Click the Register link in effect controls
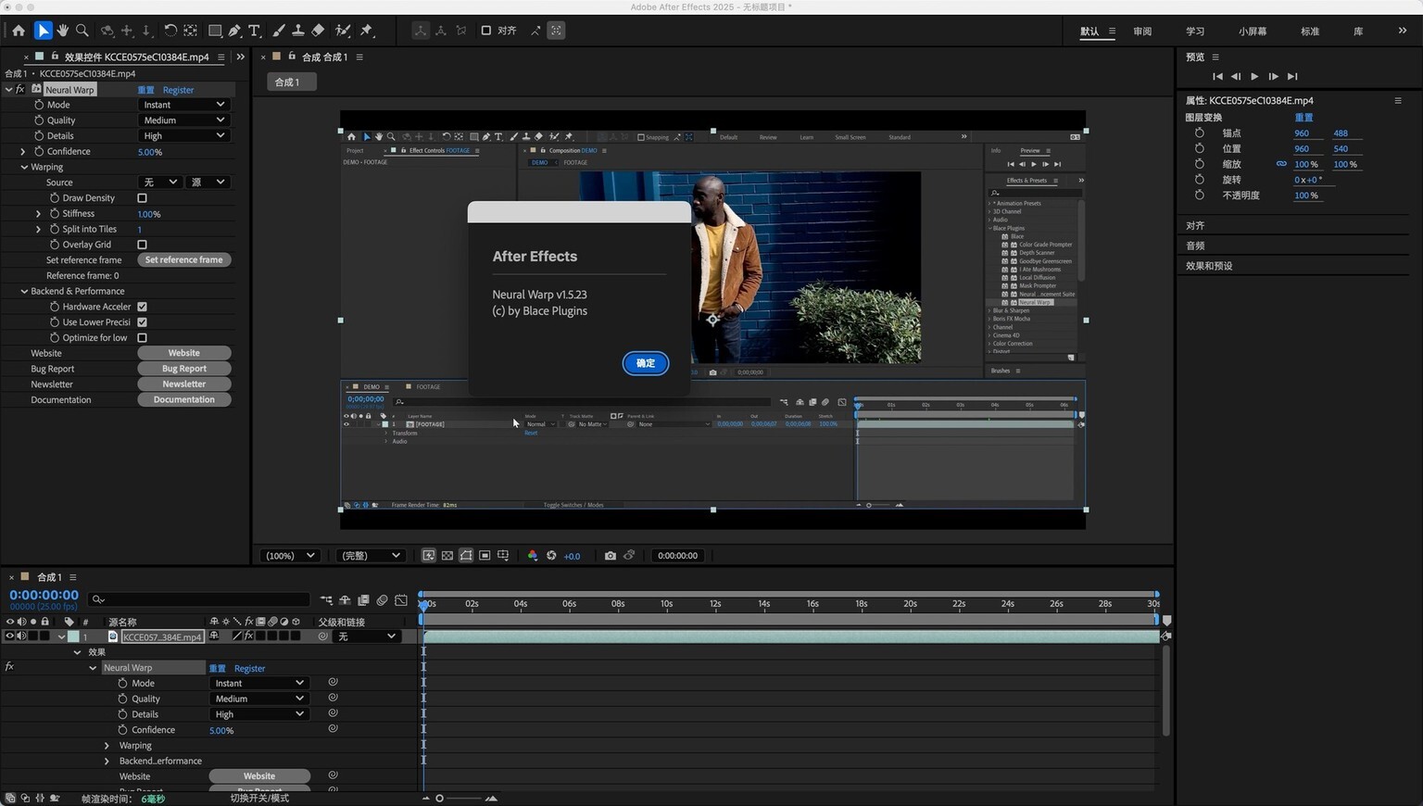This screenshot has height=806, width=1423. pyautogui.click(x=178, y=90)
